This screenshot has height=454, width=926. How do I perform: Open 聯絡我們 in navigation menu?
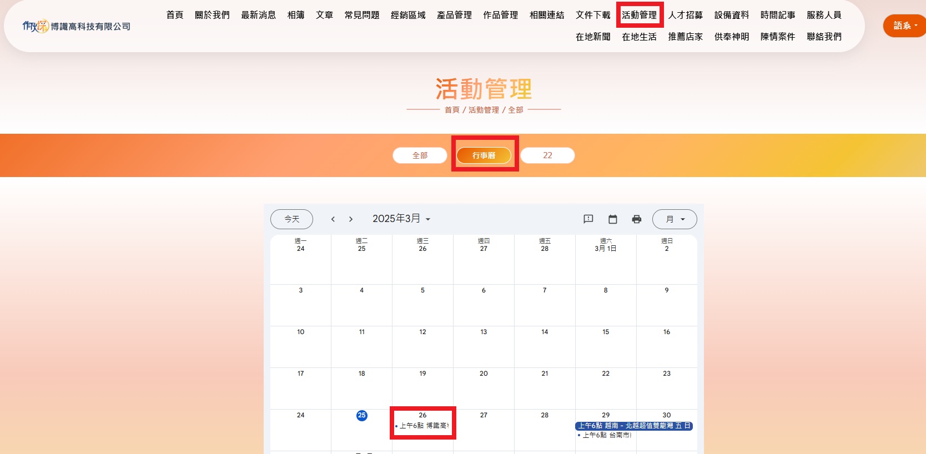coord(824,37)
